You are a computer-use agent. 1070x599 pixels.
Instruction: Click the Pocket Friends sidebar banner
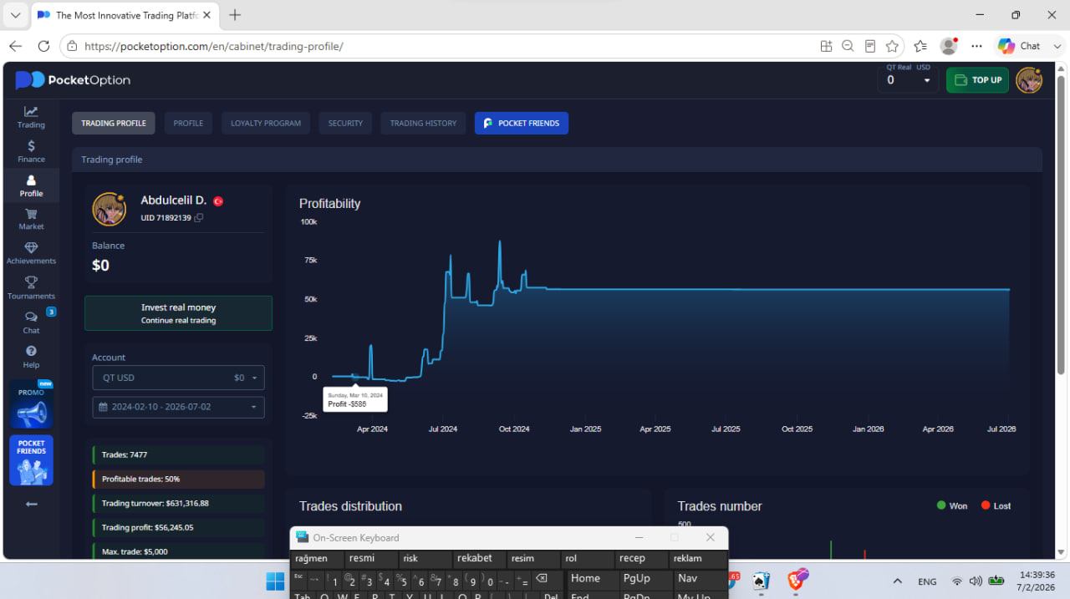tap(31, 460)
